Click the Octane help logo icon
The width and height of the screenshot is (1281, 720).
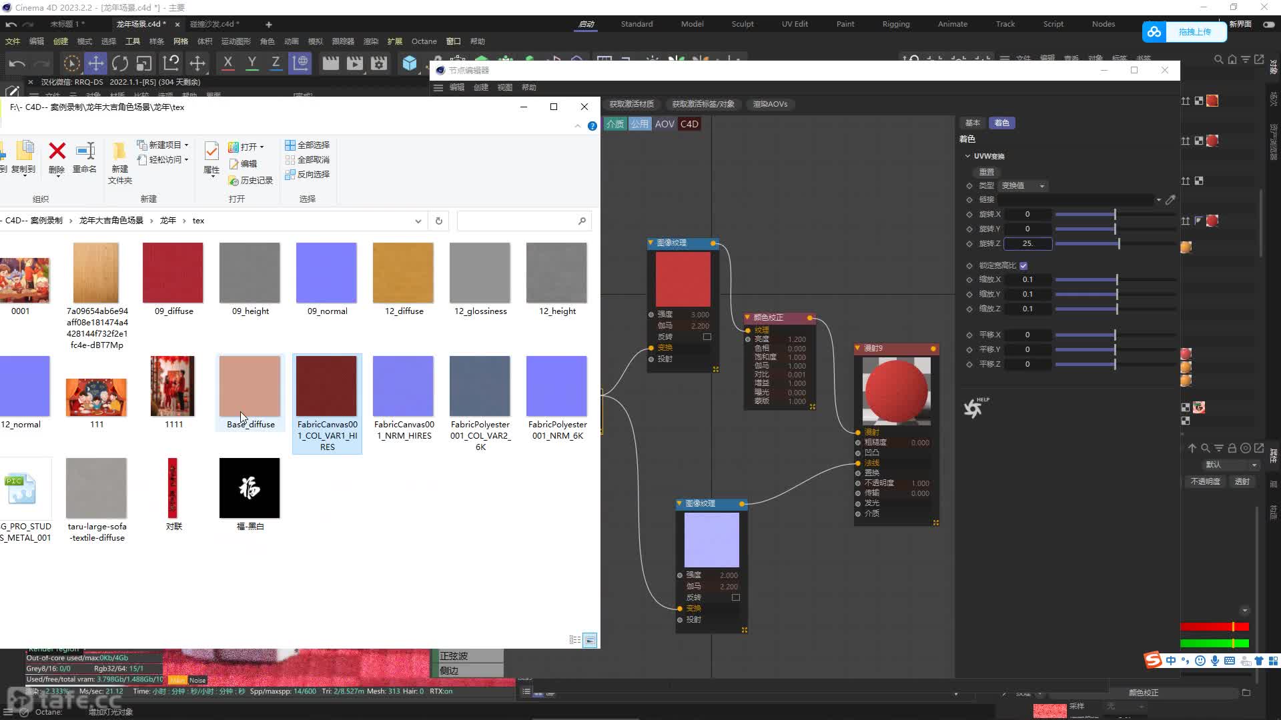(x=975, y=407)
